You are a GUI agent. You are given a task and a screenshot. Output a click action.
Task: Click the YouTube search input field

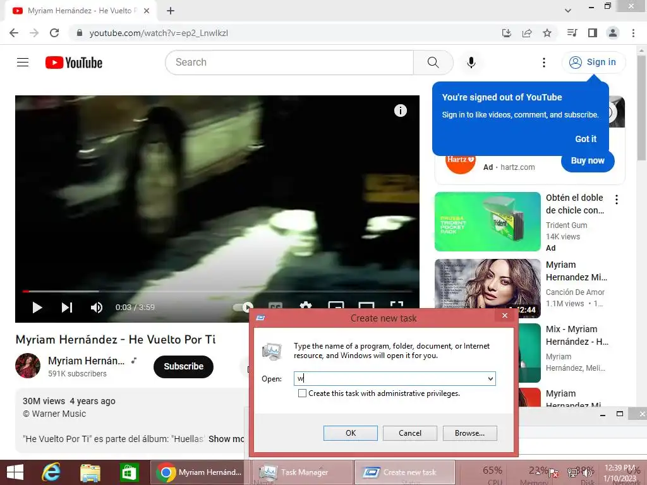click(289, 63)
